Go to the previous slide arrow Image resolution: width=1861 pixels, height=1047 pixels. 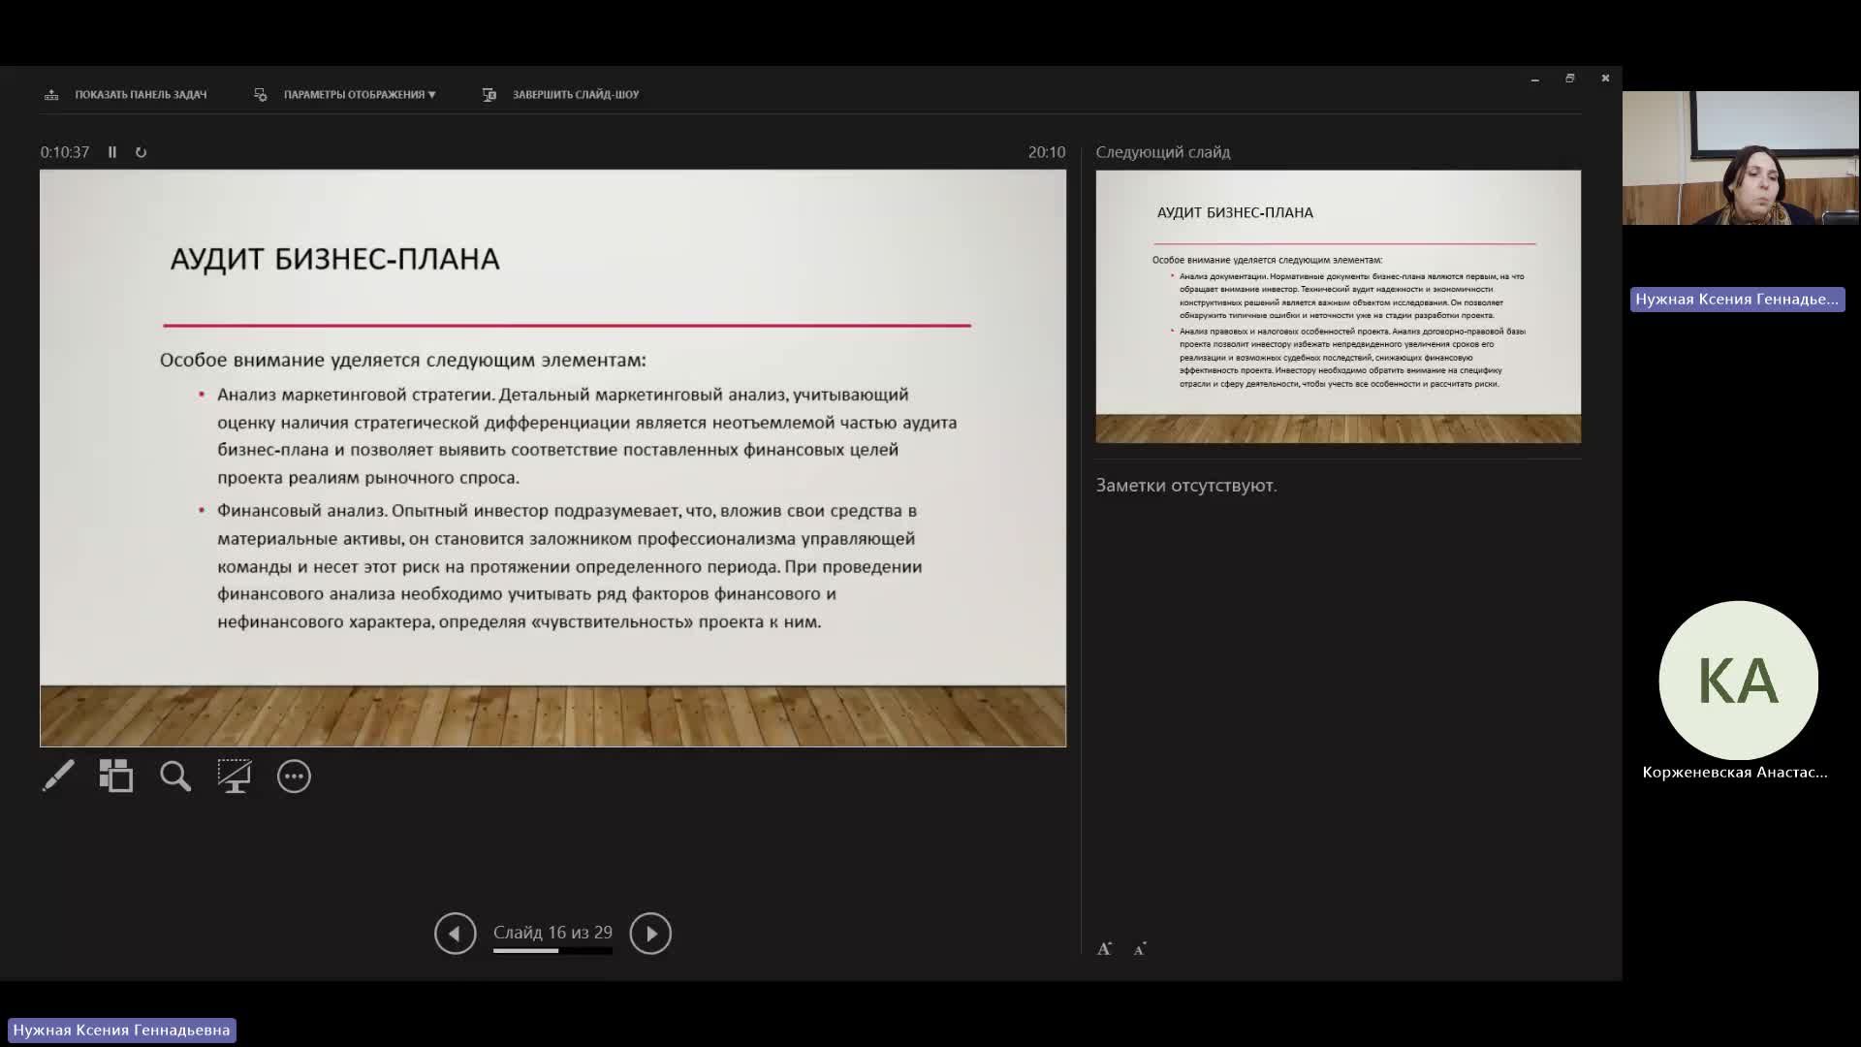point(456,934)
